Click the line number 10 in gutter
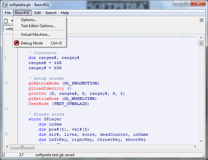 tap(6, 83)
